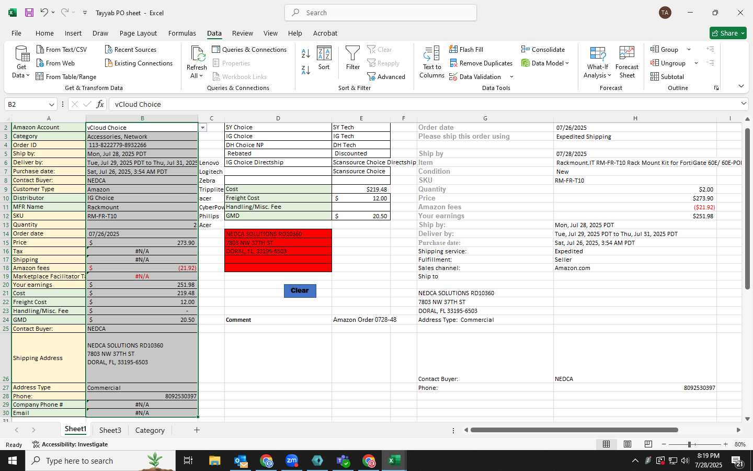The width and height of the screenshot is (753, 471).
Task: Click the Save icon in title bar
Action: tap(29, 13)
